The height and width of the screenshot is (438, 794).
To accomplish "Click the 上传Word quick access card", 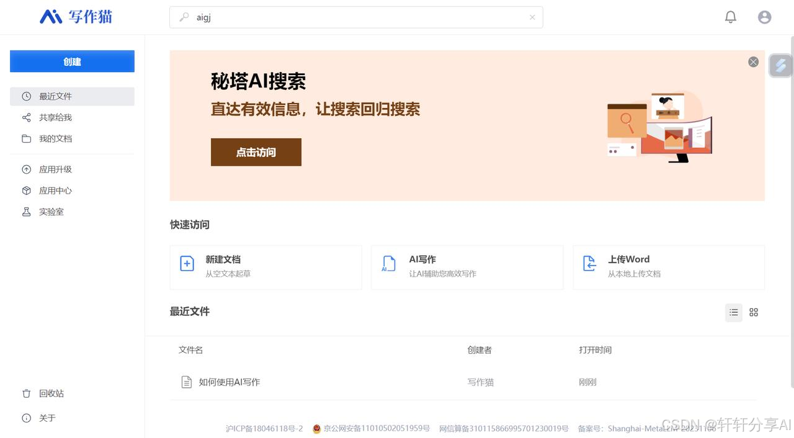I will pos(669,267).
